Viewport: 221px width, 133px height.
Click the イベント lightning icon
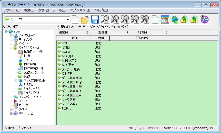(x=15, y=44)
